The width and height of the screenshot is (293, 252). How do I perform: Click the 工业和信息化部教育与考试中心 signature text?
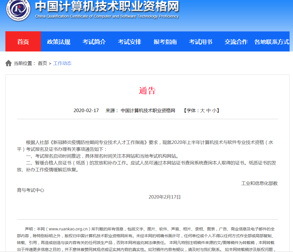259,183
